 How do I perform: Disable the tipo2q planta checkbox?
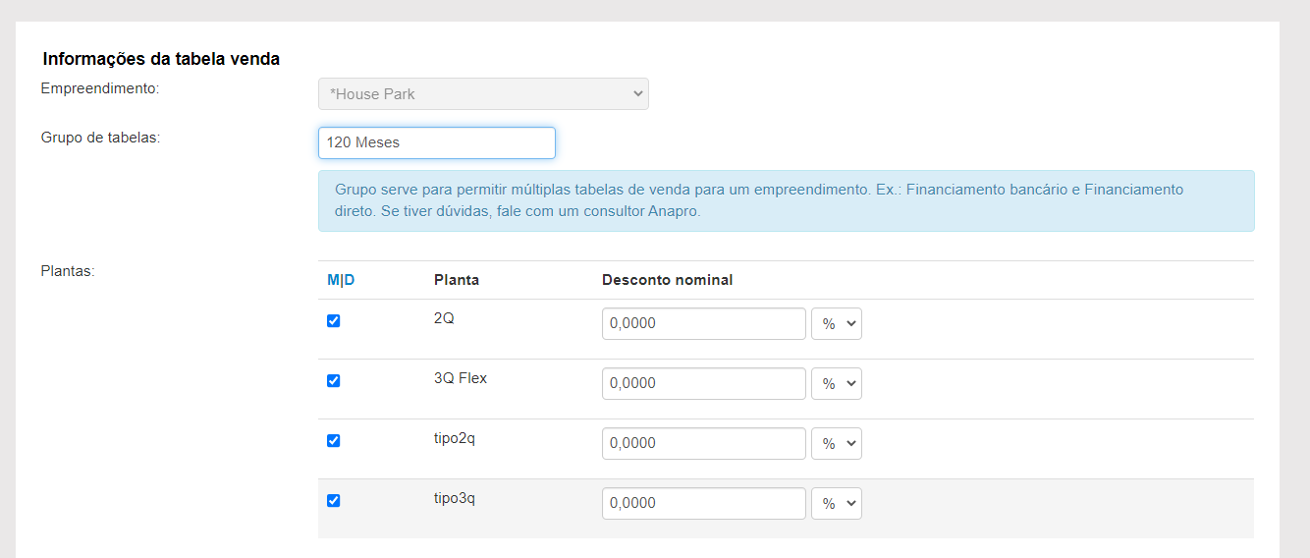point(333,441)
